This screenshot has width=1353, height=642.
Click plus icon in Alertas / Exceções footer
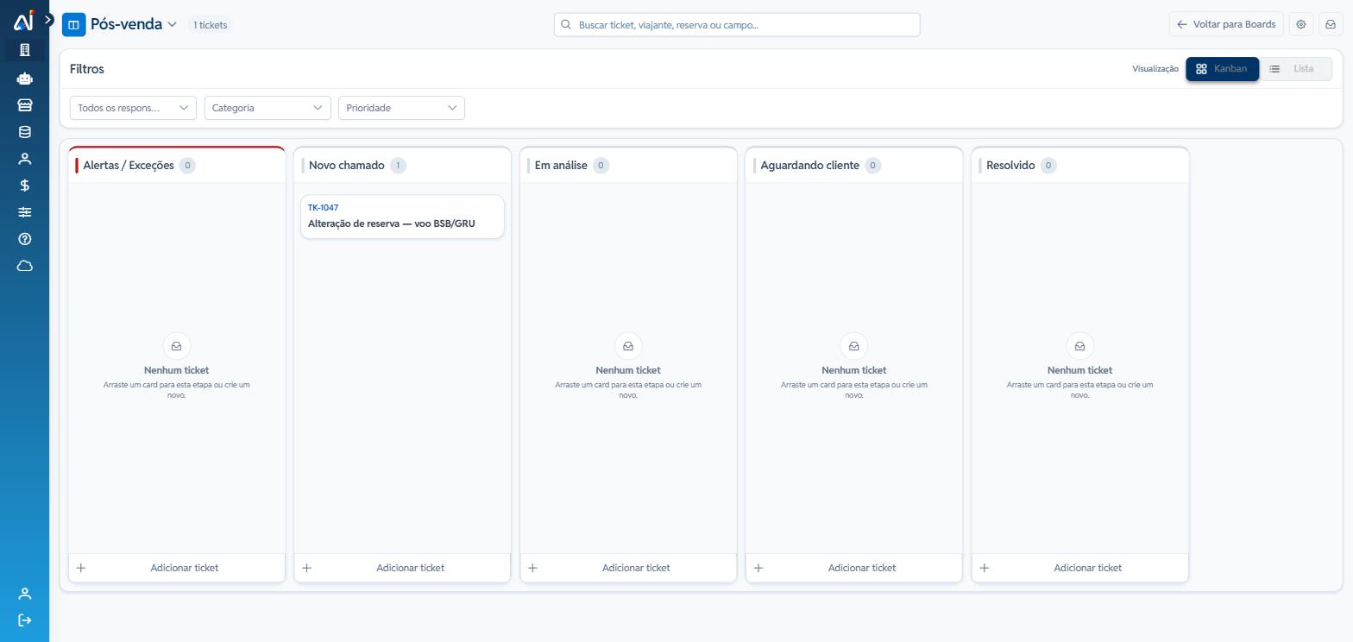point(81,568)
